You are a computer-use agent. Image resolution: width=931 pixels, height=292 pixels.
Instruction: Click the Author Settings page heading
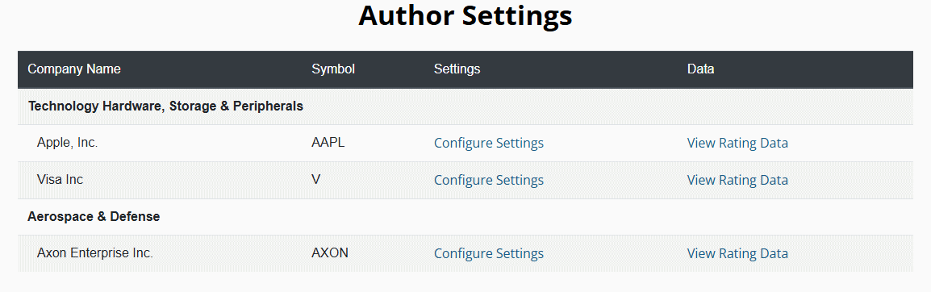click(465, 16)
